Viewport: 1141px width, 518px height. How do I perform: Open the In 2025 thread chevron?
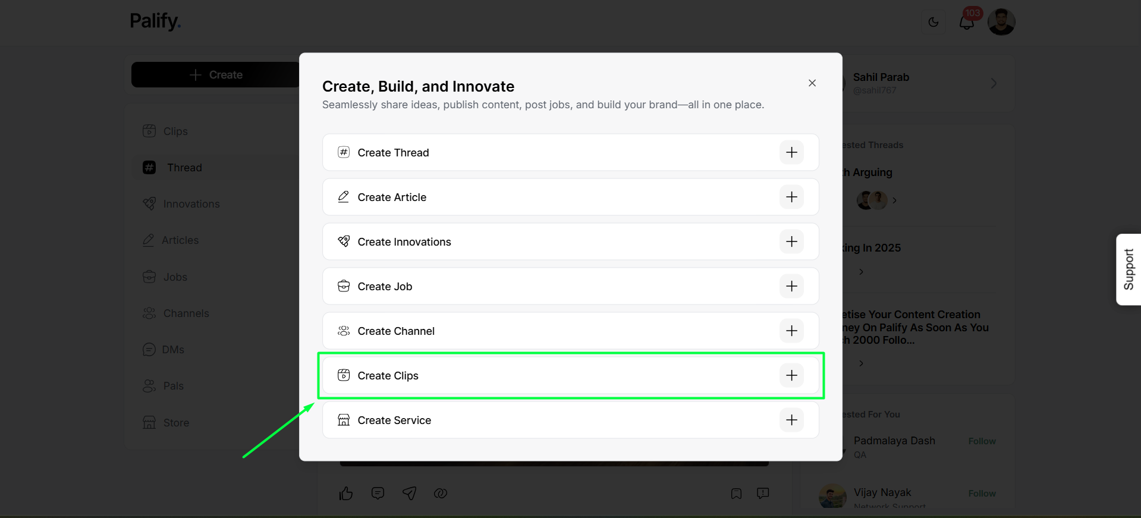coord(861,272)
